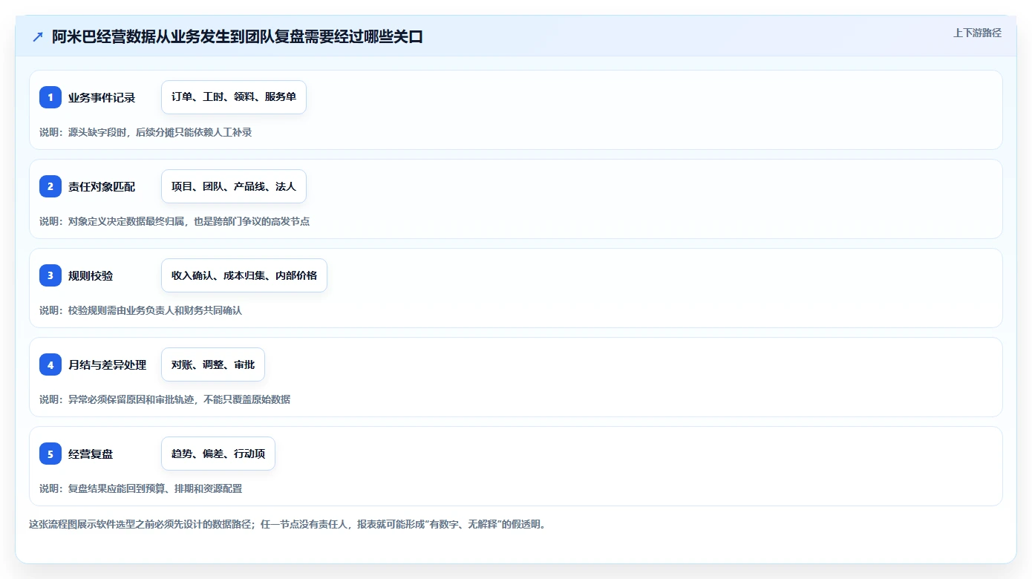Click the 趋势、偏差、行动项 chip

[x=218, y=454]
